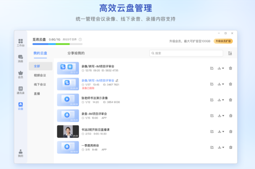This screenshot has height=169, width=255.
Task: Click the 升级会员扩容 upgrade button
Action: (x=223, y=41)
